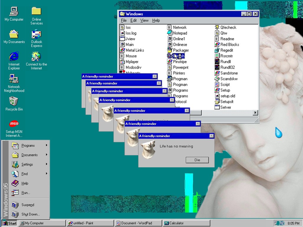The image size is (303, 227).
Task: Click the 8:05 PM clock in system tray
Action: pos(293,223)
